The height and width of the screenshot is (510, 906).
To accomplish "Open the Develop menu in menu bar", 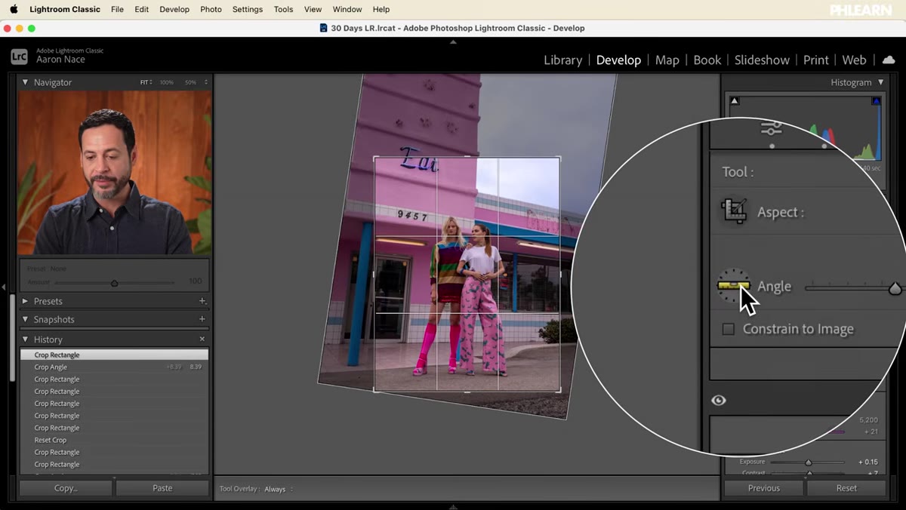I will pos(174,9).
